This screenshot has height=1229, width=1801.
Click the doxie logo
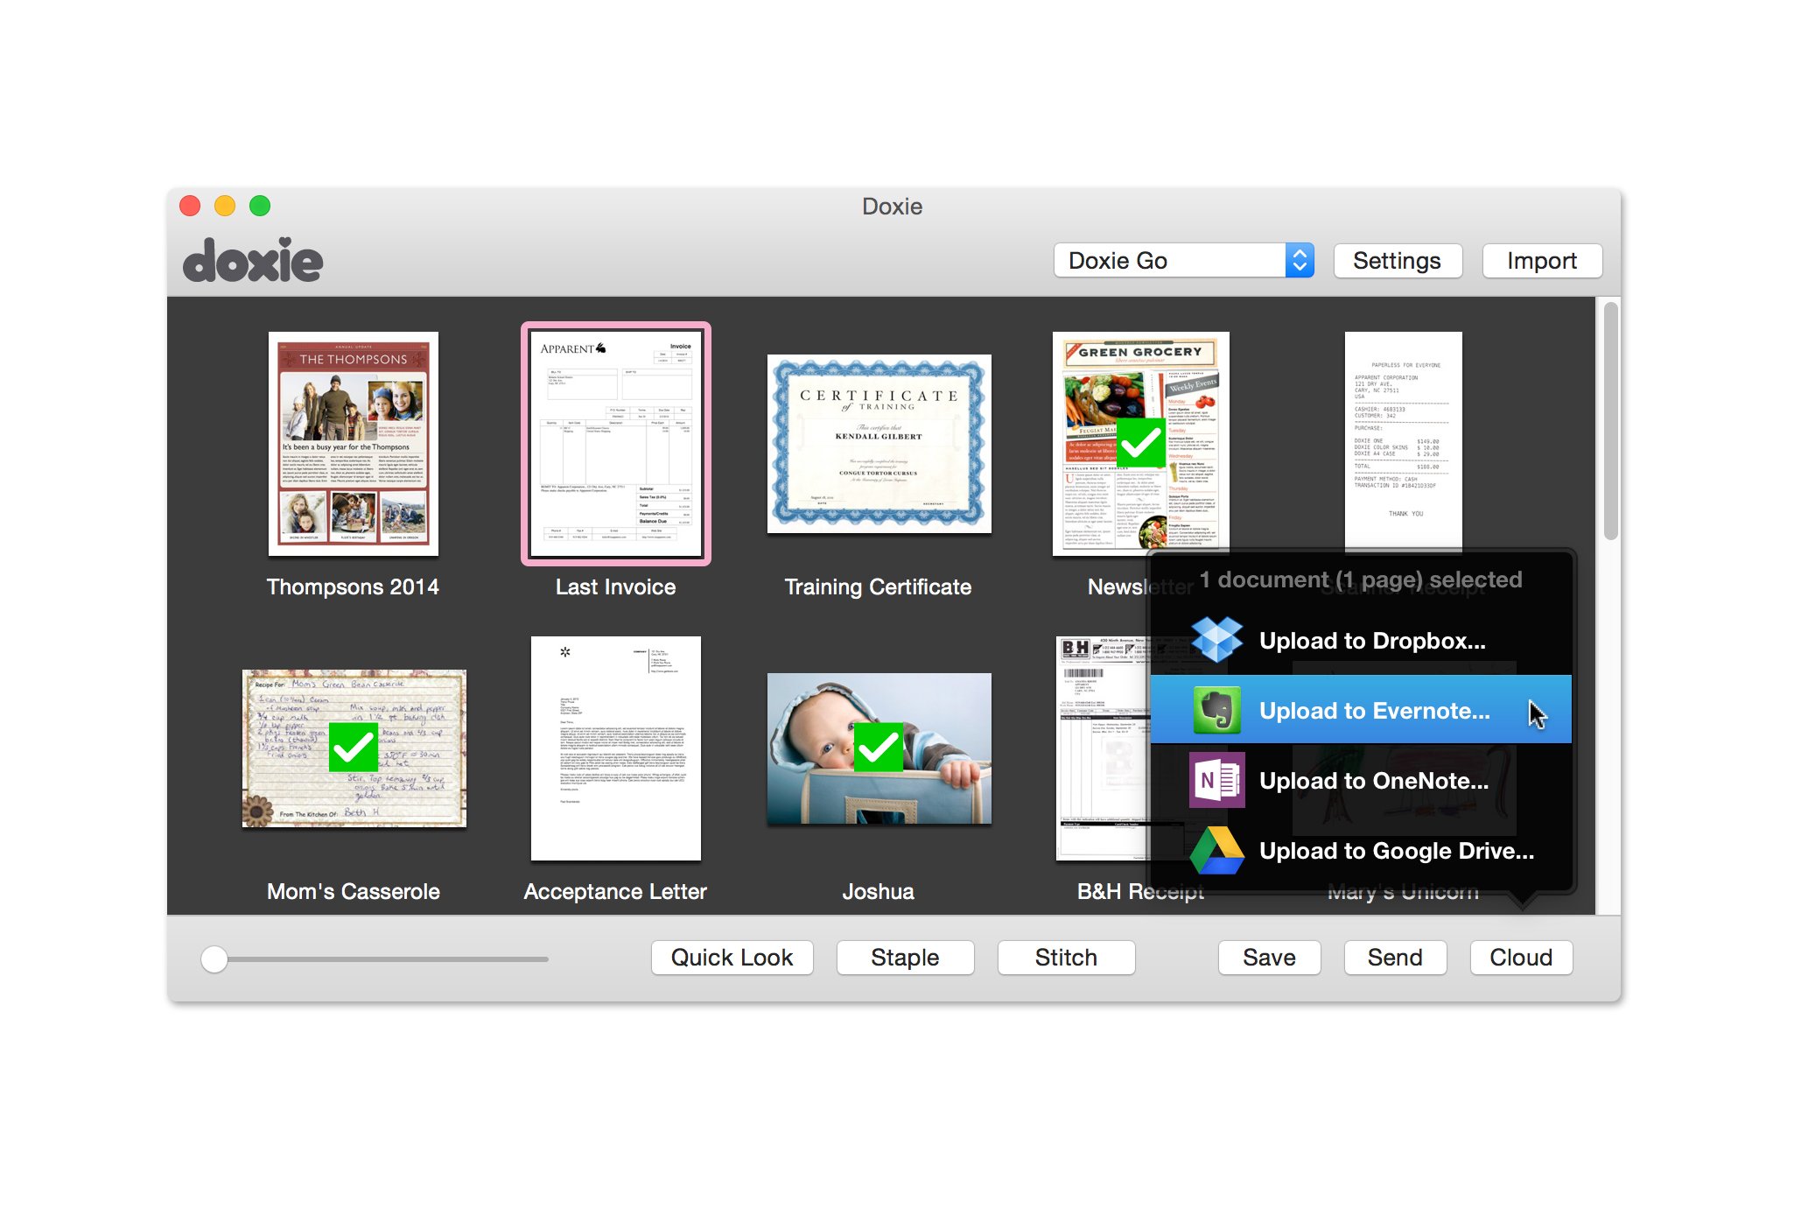click(x=253, y=260)
